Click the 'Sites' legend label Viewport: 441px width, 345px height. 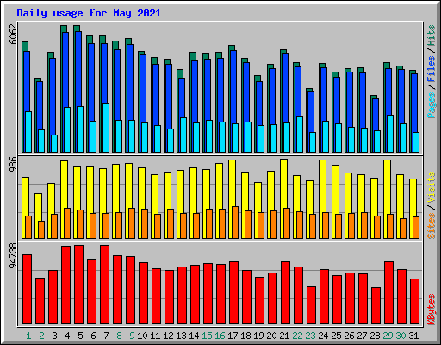click(x=432, y=226)
